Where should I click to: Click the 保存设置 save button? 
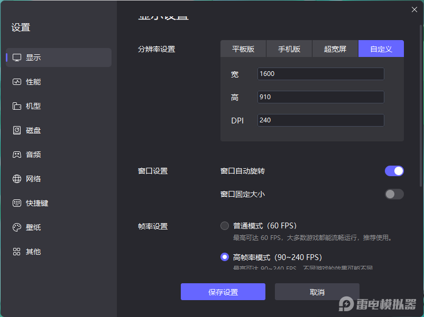(x=223, y=292)
